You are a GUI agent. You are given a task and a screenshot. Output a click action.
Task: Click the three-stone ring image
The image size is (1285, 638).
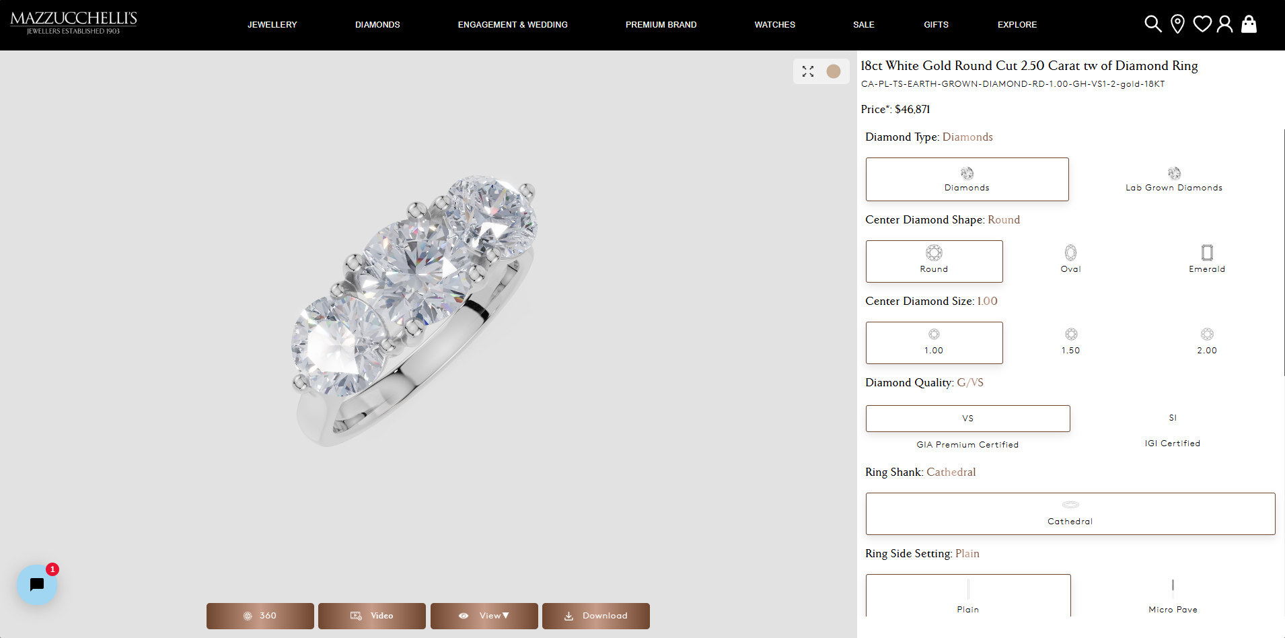414,310
